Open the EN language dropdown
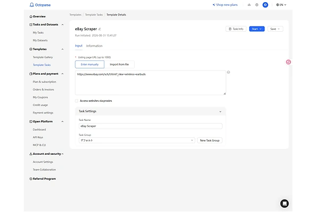318x212 pixels. tap(281, 5)
